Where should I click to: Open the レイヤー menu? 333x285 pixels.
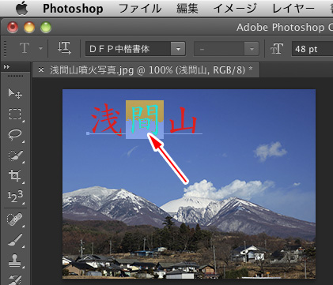point(293,9)
